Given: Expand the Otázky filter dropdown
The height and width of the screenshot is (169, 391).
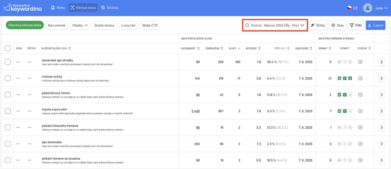Looking at the screenshot, I should click(x=80, y=25).
